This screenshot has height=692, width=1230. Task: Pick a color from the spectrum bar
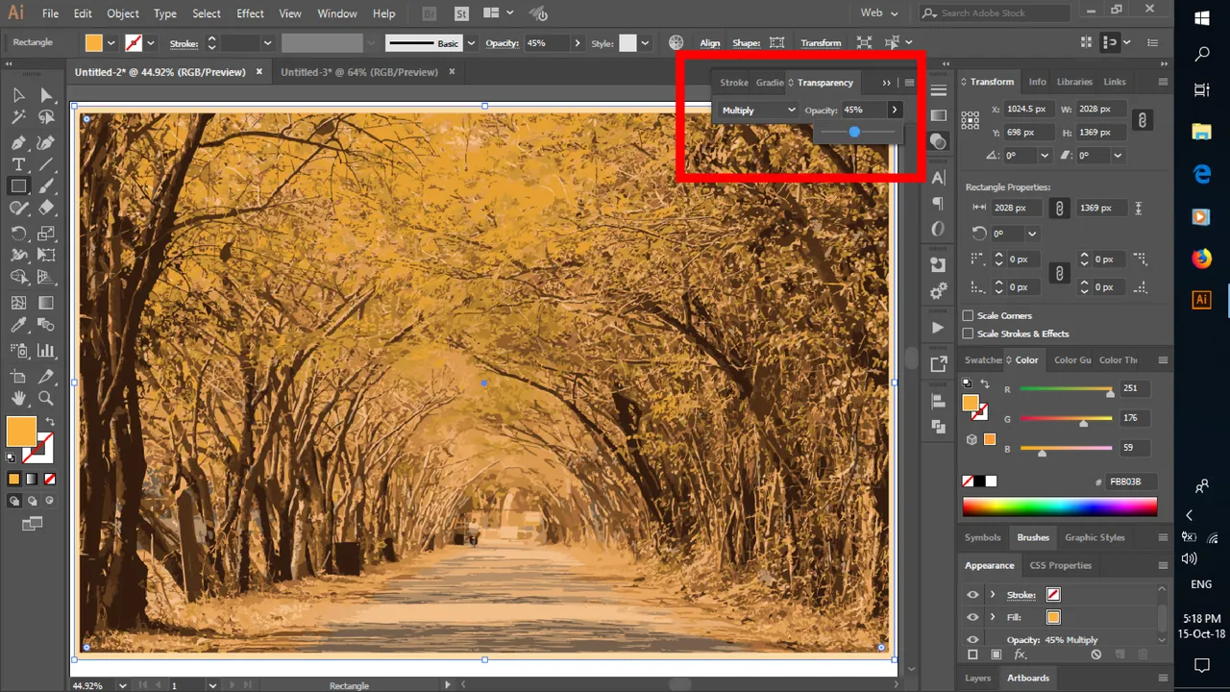[x=1060, y=507]
